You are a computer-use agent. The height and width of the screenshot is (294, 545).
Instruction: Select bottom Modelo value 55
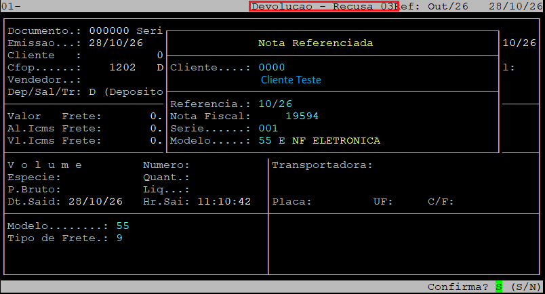point(123,226)
